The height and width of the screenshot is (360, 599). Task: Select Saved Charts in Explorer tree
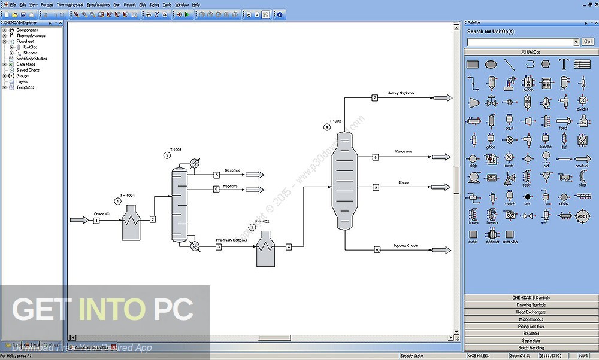[28, 70]
